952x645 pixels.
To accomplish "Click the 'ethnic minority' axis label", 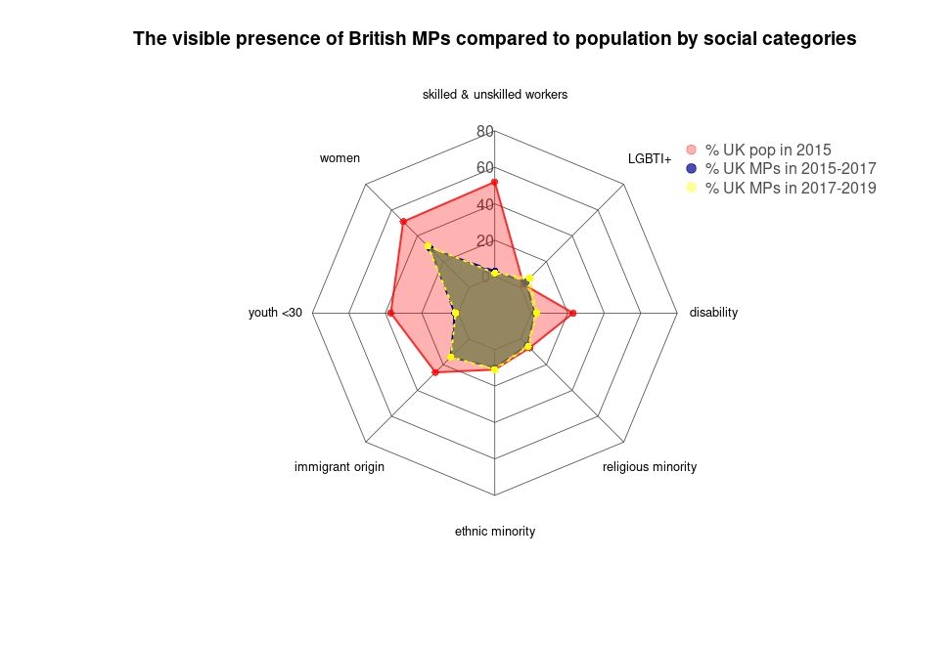I will click(495, 532).
